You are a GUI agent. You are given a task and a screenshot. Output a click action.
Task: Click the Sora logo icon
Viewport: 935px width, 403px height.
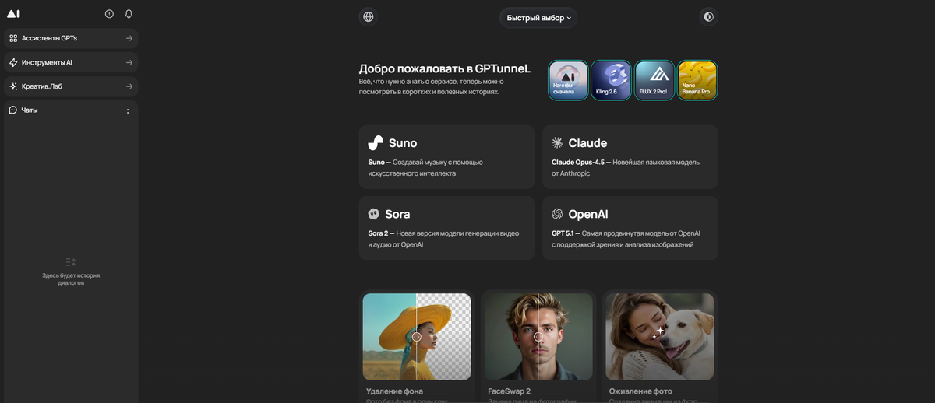pos(374,214)
